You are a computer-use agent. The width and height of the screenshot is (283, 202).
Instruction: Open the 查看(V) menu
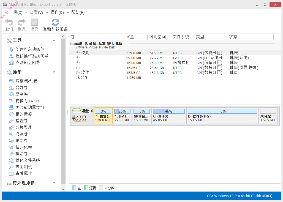pyautogui.click(x=36, y=12)
